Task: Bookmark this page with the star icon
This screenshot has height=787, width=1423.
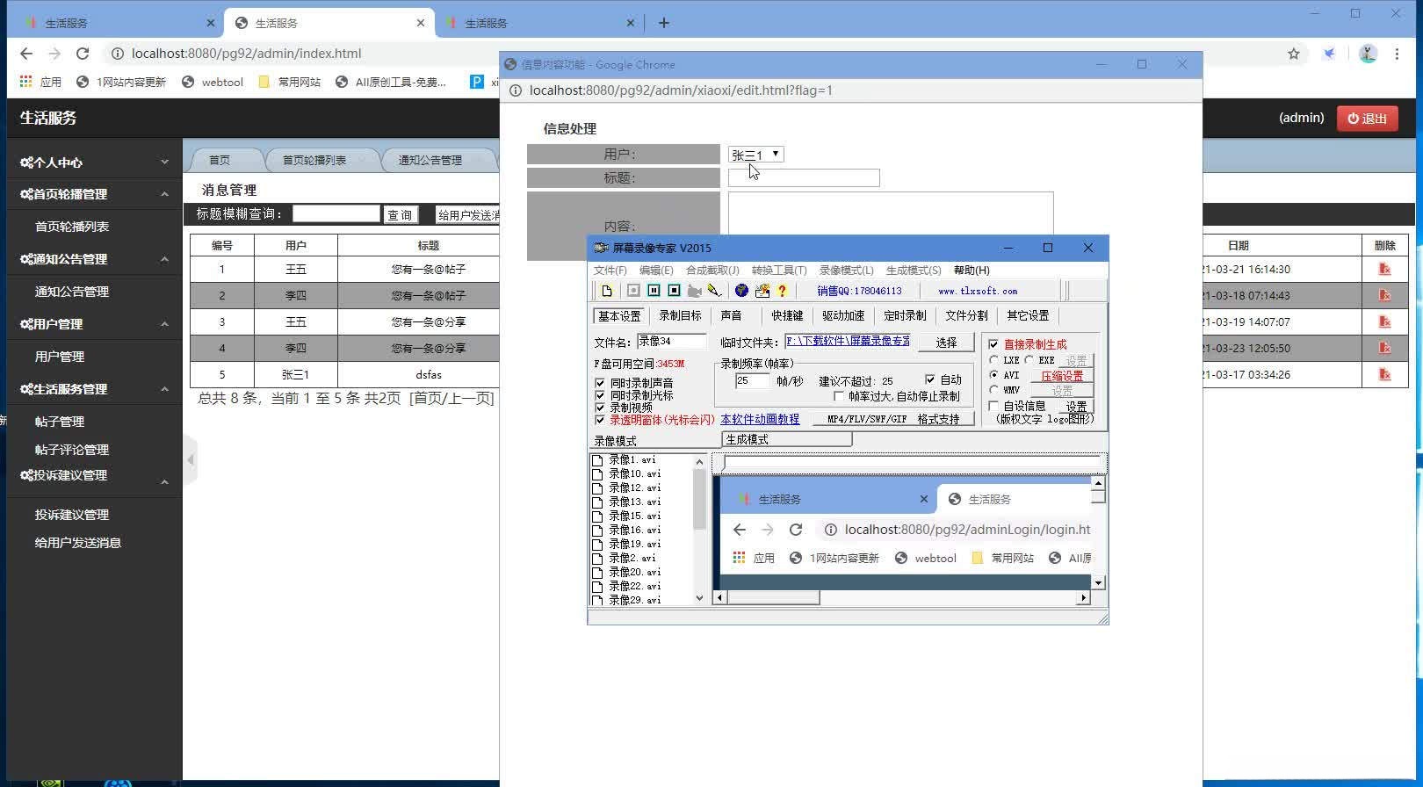Action: pyautogui.click(x=1293, y=54)
